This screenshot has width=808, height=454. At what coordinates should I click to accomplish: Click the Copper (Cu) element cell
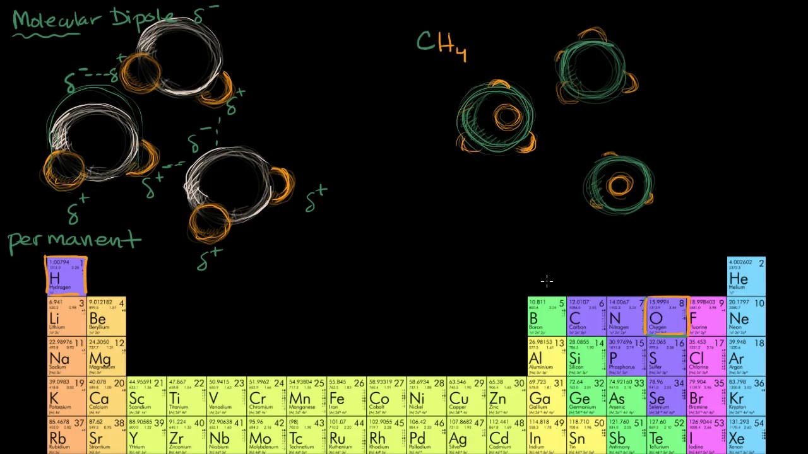click(466, 395)
